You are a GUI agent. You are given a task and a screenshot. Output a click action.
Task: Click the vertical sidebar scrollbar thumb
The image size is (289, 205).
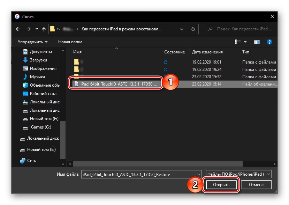[63, 140]
